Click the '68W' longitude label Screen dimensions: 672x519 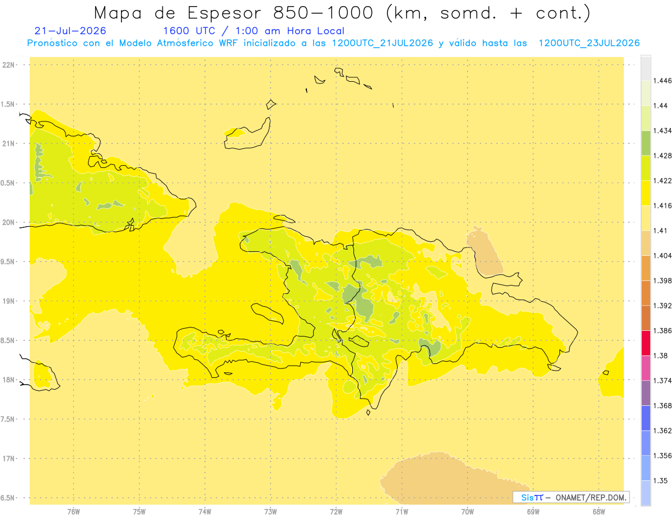(x=599, y=511)
